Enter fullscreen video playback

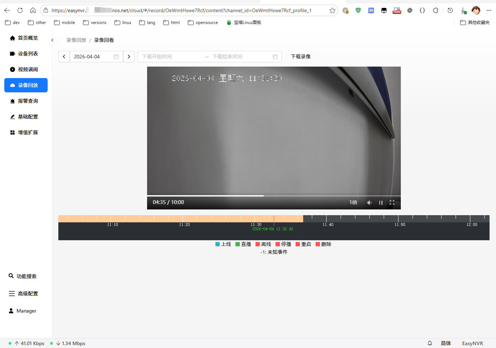tap(392, 203)
